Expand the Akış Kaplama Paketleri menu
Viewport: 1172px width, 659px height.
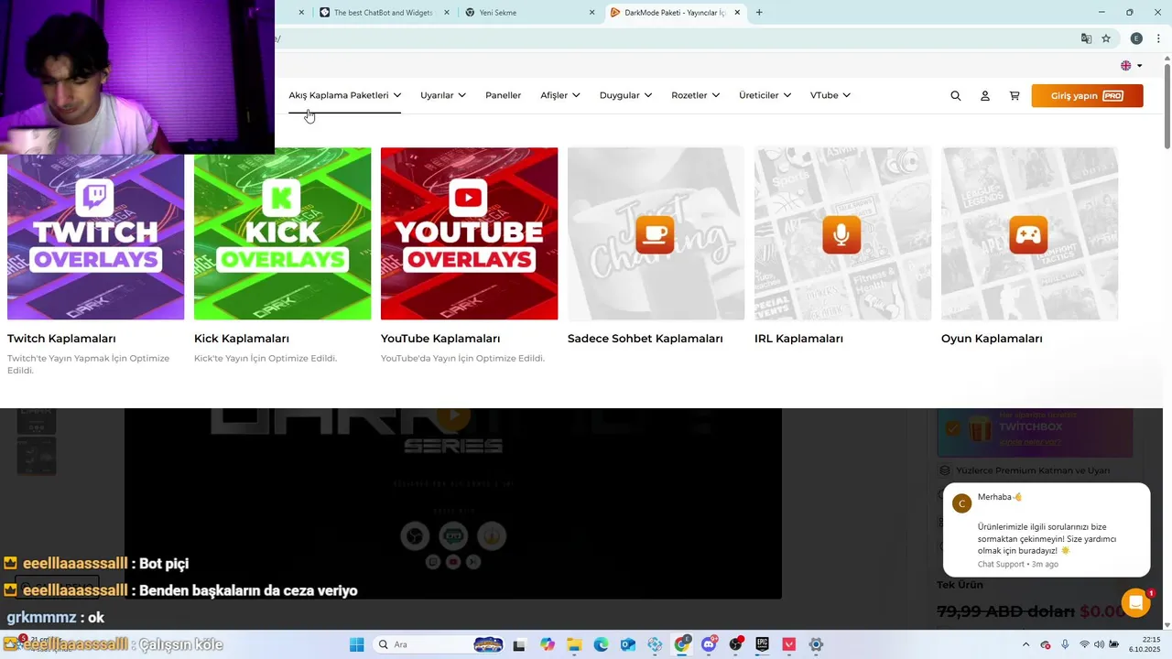[x=344, y=95]
